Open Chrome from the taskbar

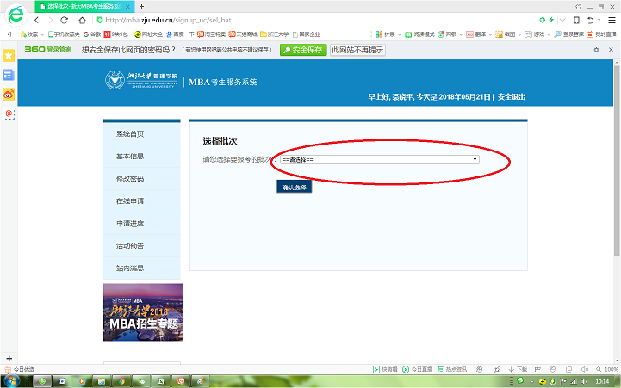point(121,381)
